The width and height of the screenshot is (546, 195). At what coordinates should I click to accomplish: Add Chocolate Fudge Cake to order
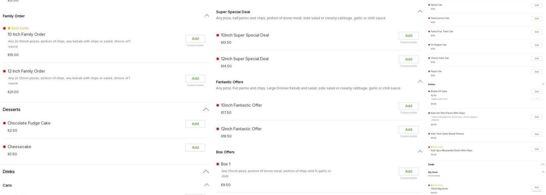[195, 124]
